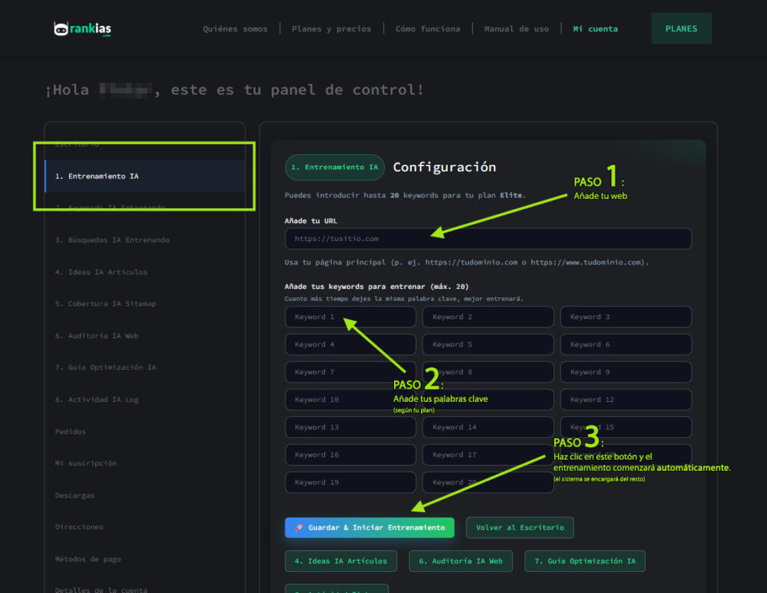Click the Keyword 12 input field
The height and width of the screenshot is (593, 767).
click(625, 400)
